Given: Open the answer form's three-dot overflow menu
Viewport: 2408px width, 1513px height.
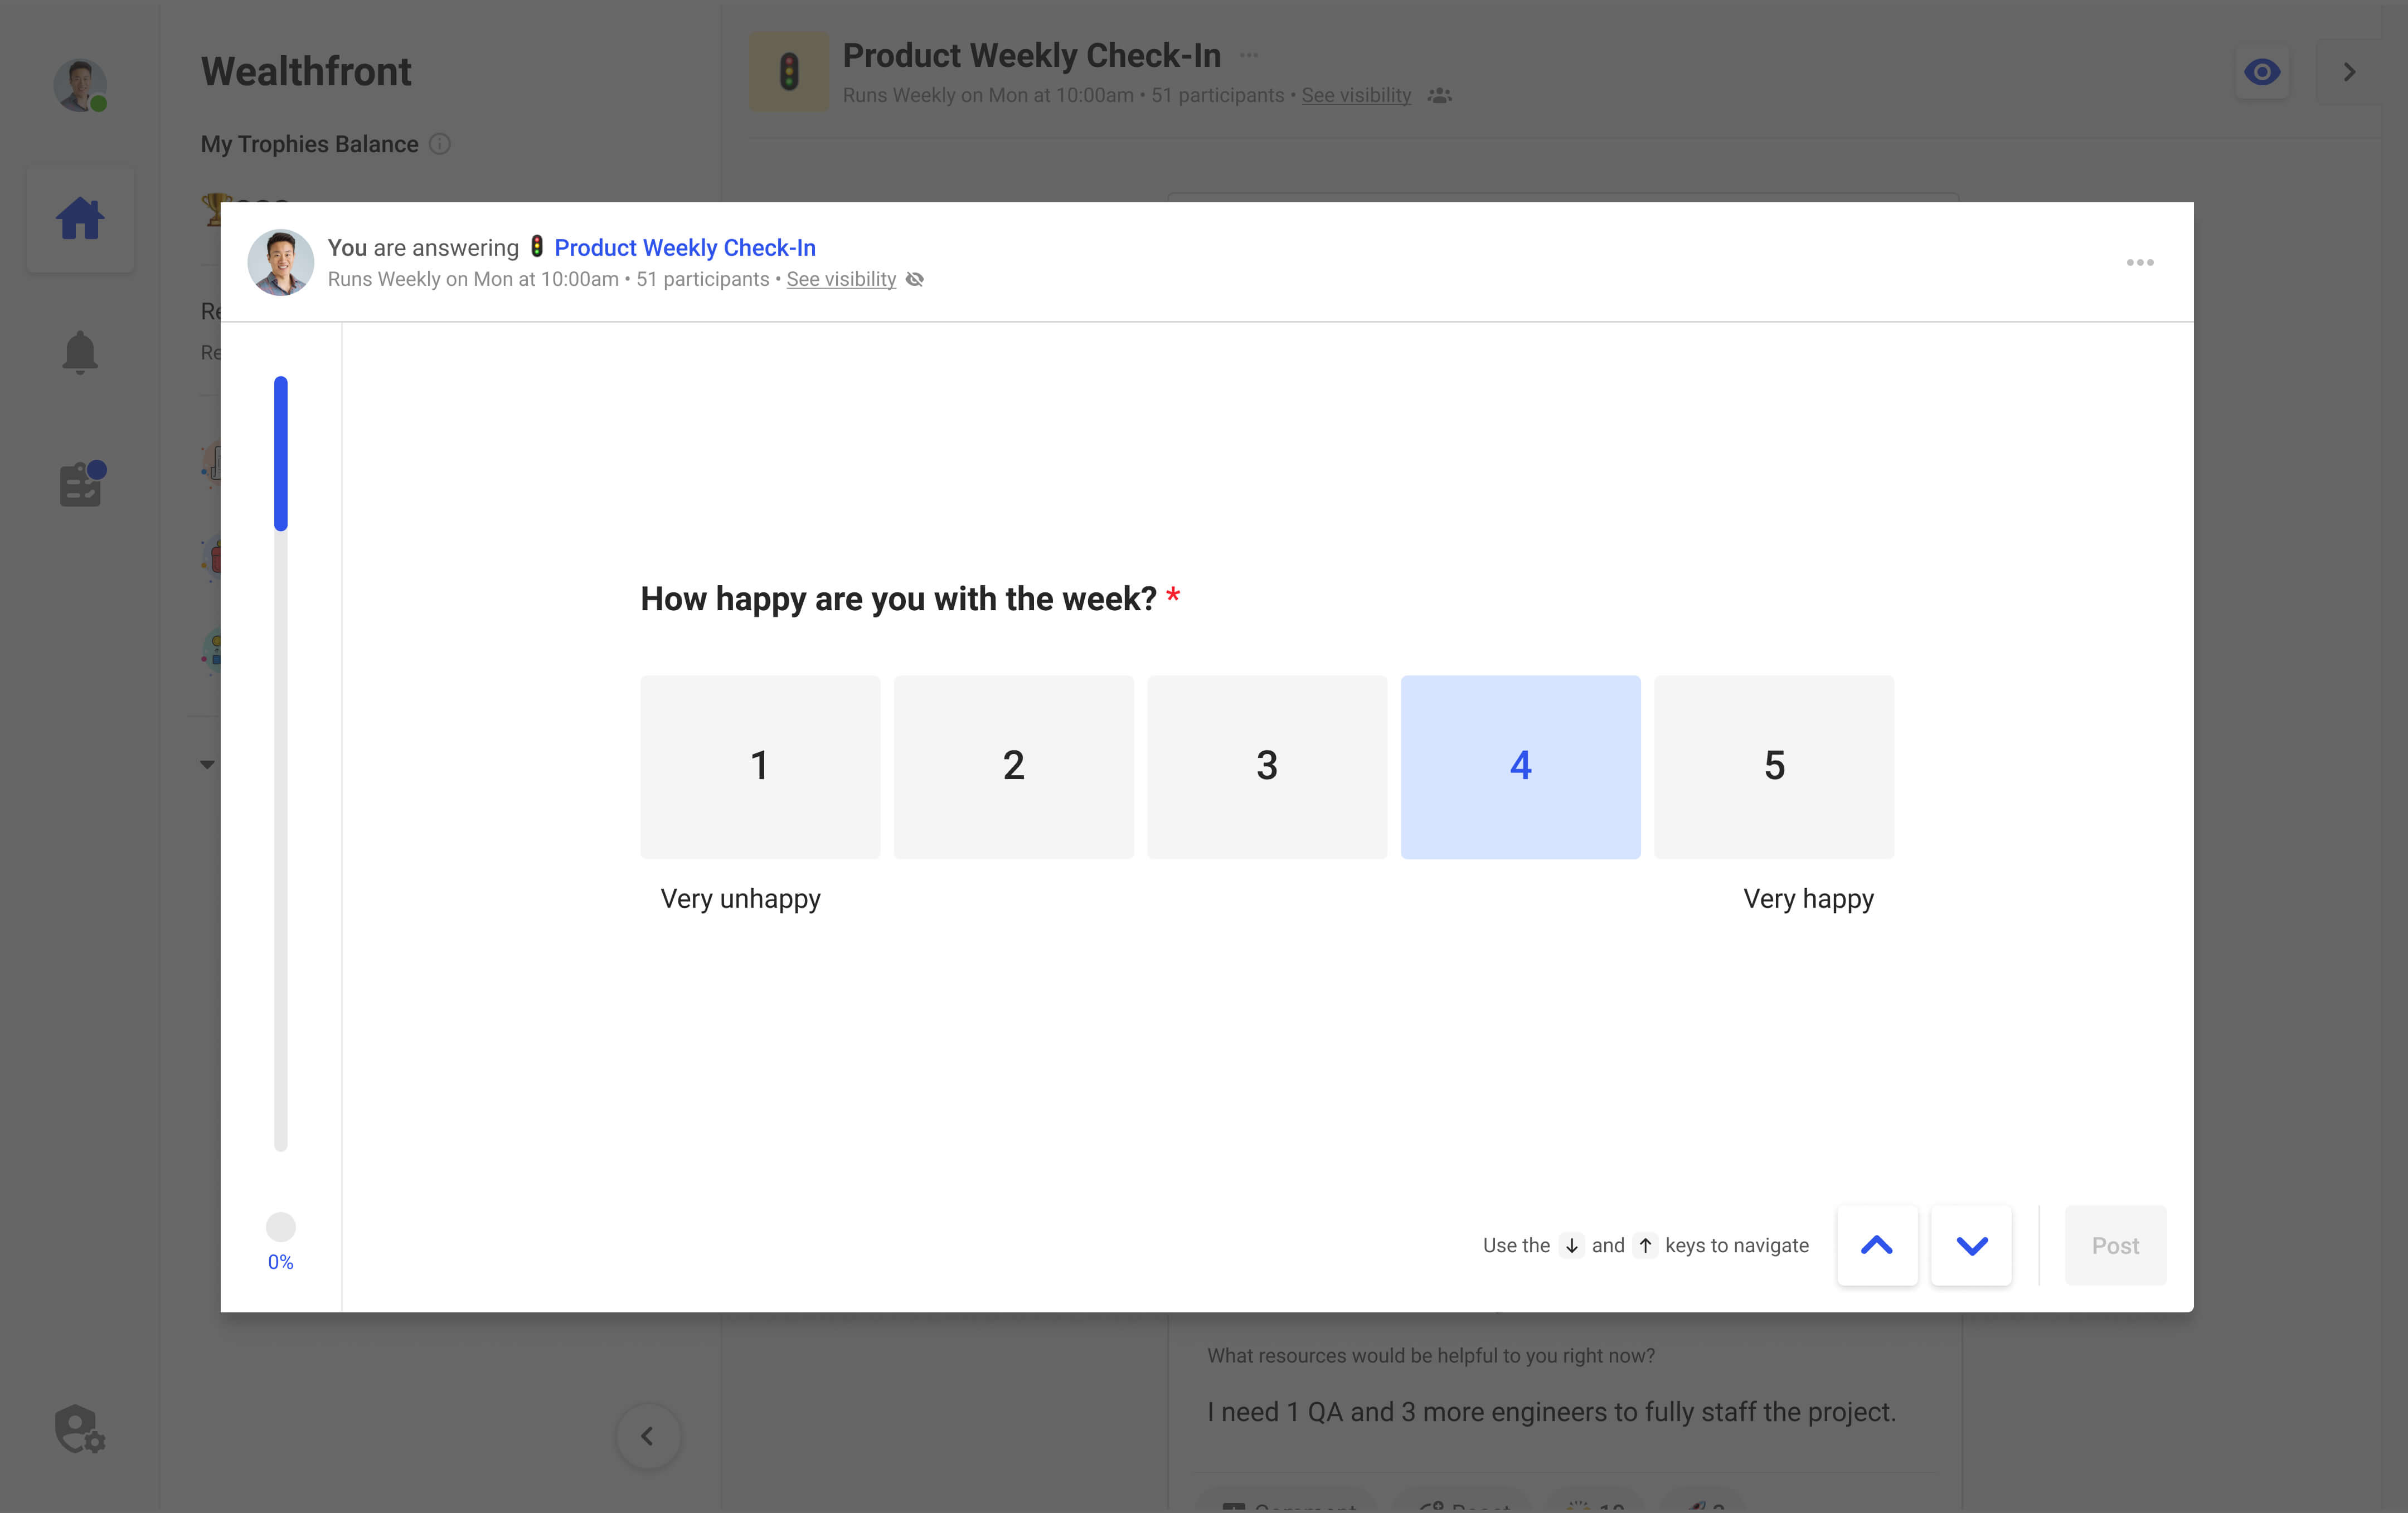Looking at the screenshot, I should click(x=2140, y=262).
